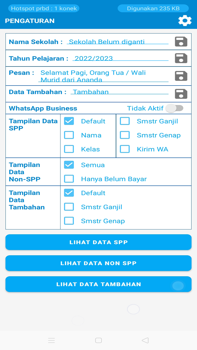Save the Nama Sekolah field

tap(181, 42)
